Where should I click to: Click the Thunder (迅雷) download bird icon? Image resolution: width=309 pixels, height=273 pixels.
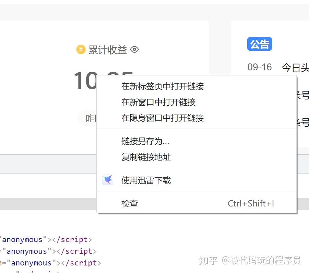click(x=108, y=180)
